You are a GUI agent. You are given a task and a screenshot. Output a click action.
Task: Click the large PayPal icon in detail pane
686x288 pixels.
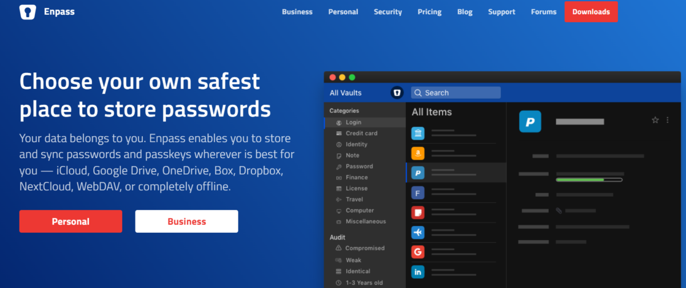pos(530,121)
